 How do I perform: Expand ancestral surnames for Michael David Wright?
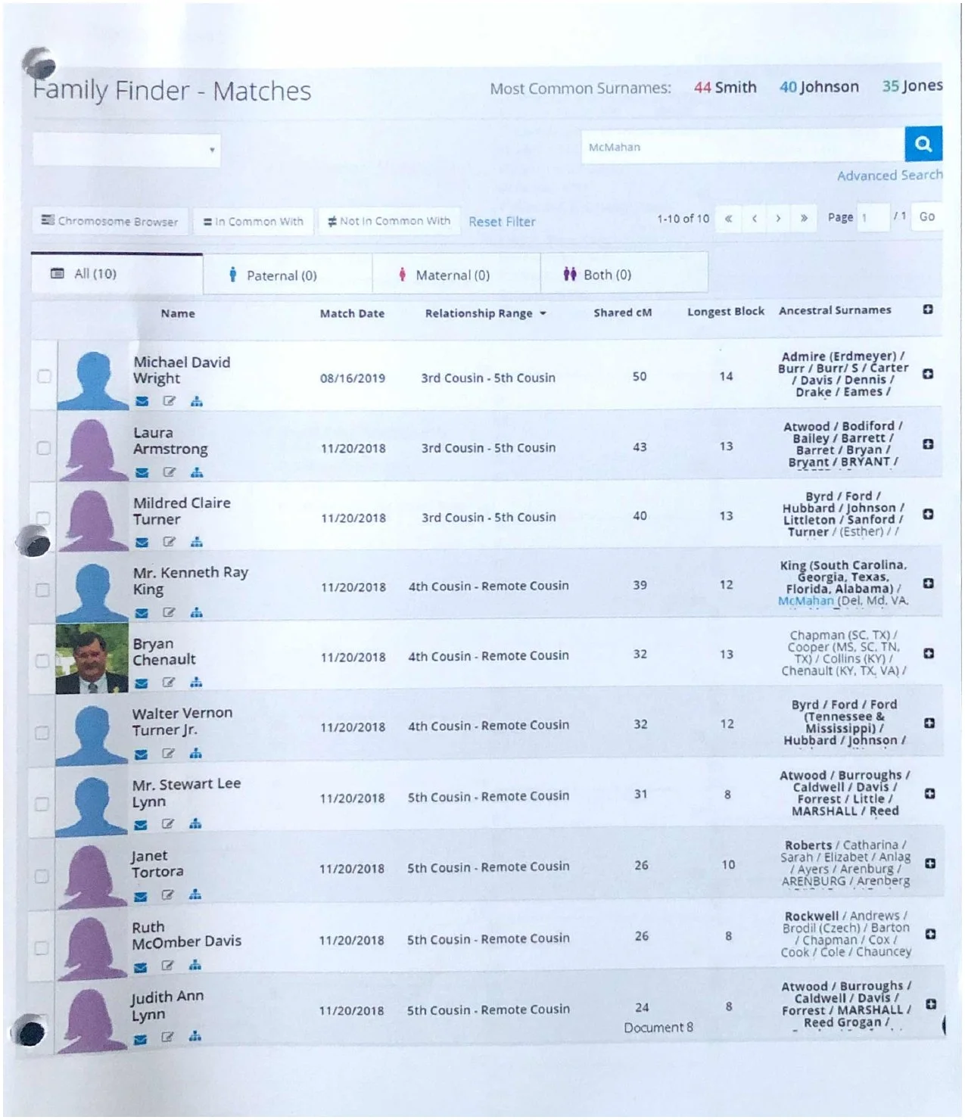pos(928,374)
